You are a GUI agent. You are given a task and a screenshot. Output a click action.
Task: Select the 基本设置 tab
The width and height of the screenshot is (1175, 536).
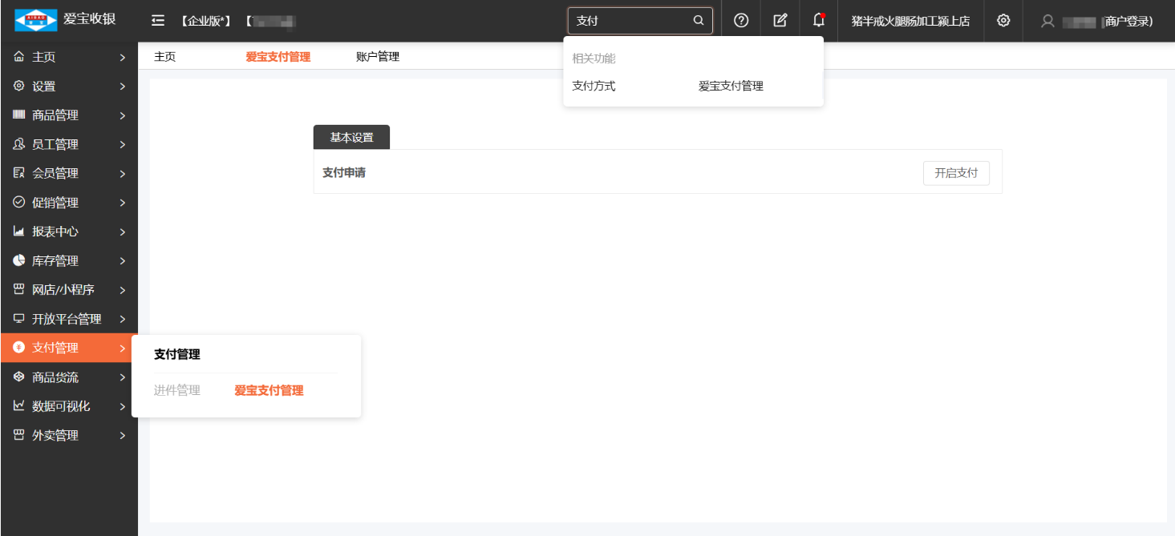(x=351, y=137)
